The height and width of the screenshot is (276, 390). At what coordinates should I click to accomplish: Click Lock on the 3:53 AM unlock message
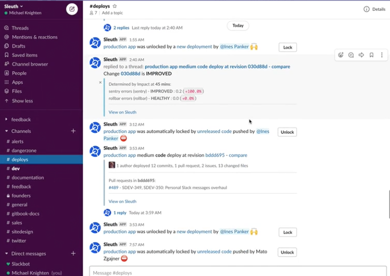point(288,232)
